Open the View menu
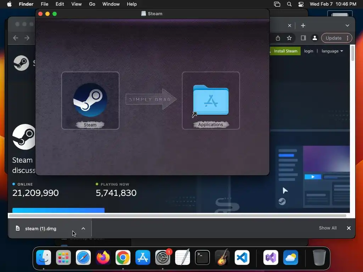Viewport: 363px width, 272px height. (77, 4)
